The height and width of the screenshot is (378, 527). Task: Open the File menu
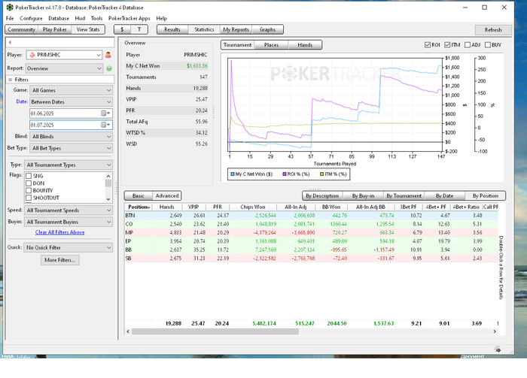(10, 19)
